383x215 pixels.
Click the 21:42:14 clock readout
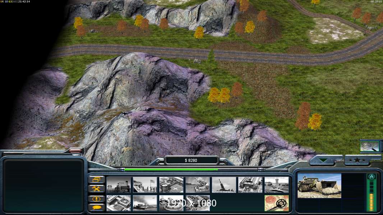[x=24, y=1]
